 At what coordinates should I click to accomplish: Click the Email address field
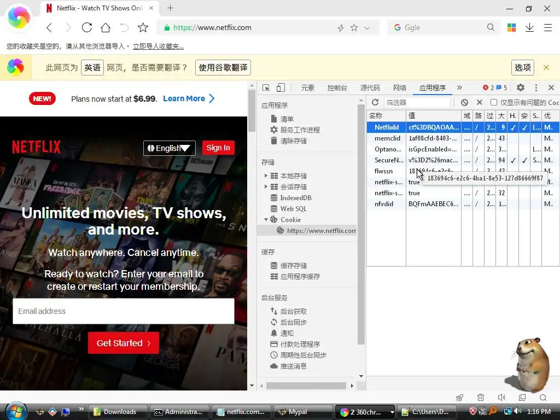coord(124,311)
